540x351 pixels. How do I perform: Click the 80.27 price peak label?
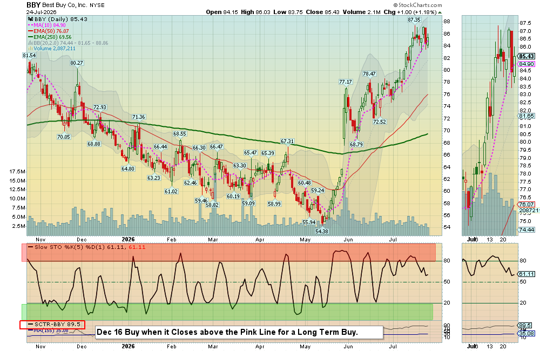pos(77,63)
